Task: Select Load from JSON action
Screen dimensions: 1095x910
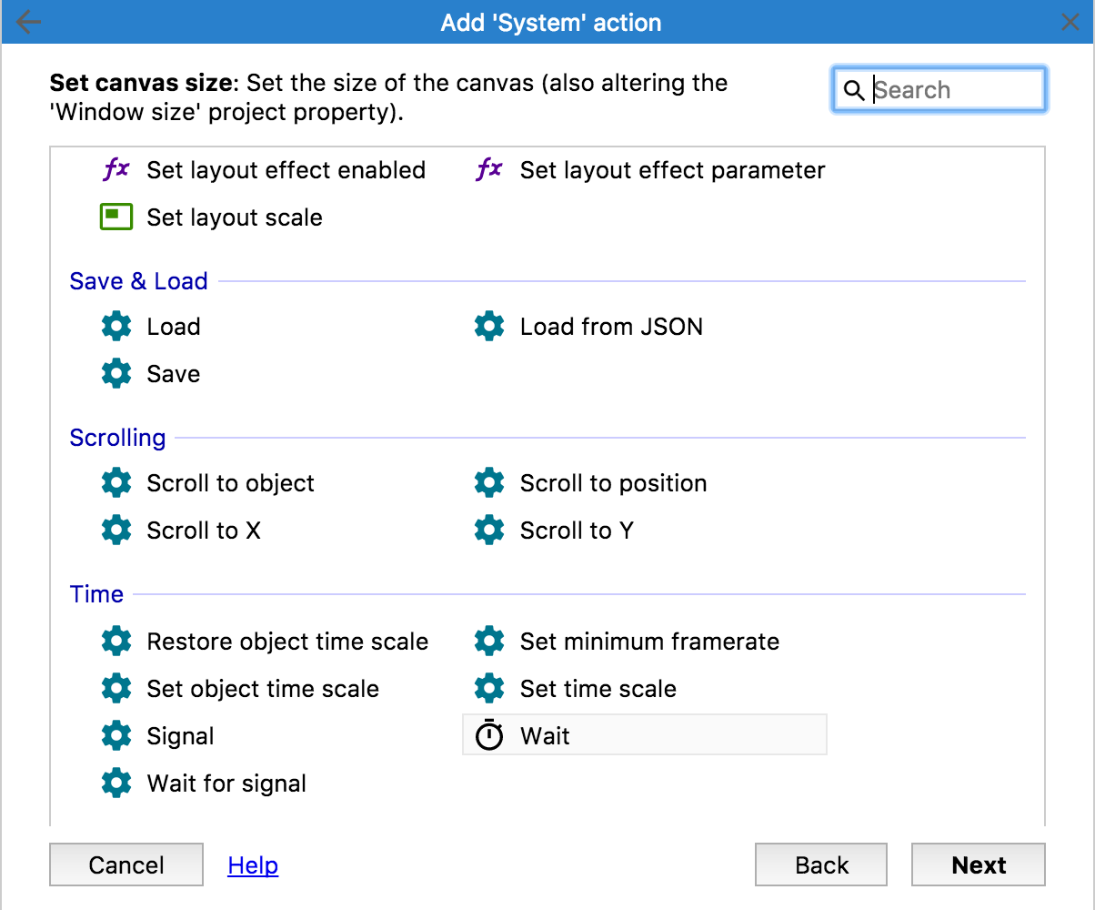Action: coord(611,327)
